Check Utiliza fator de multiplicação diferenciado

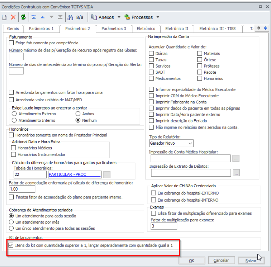[x=154, y=213]
